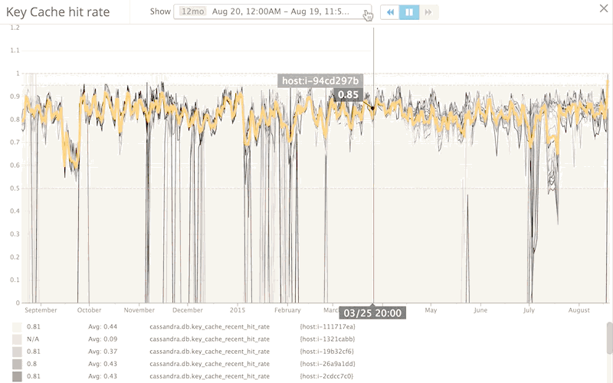
Task: Click the 0.85 value tooltip on graph
Action: click(348, 94)
